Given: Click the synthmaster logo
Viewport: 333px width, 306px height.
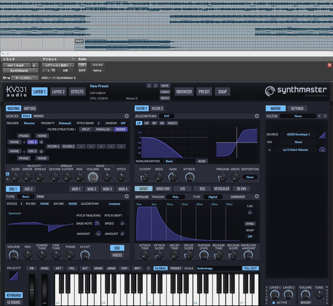Looking at the screenshot, I should click(296, 90).
